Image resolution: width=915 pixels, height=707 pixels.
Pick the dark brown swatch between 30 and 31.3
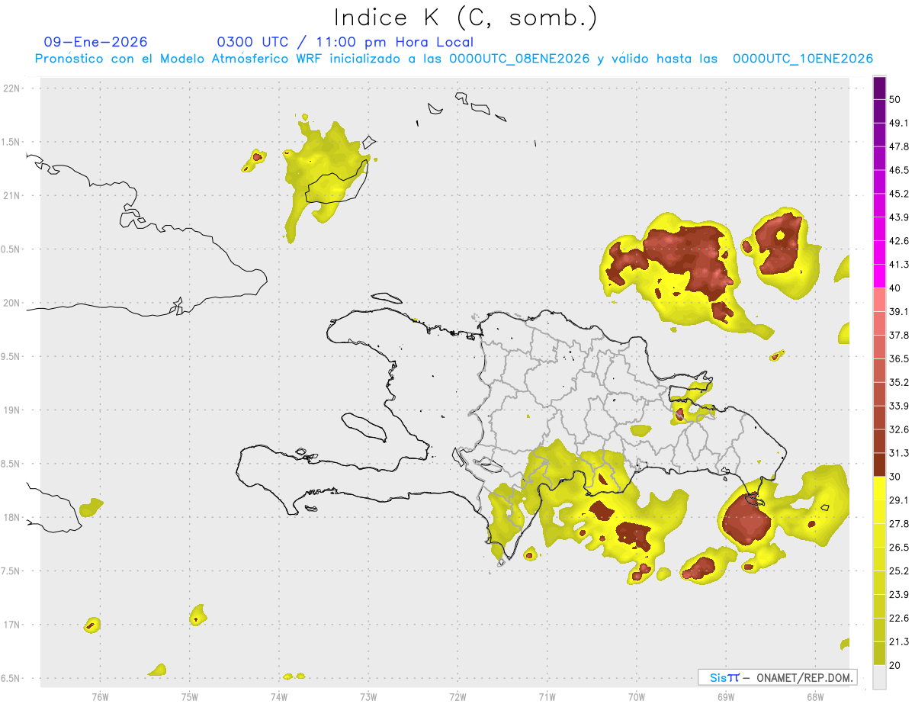click(x=880, y=464)
